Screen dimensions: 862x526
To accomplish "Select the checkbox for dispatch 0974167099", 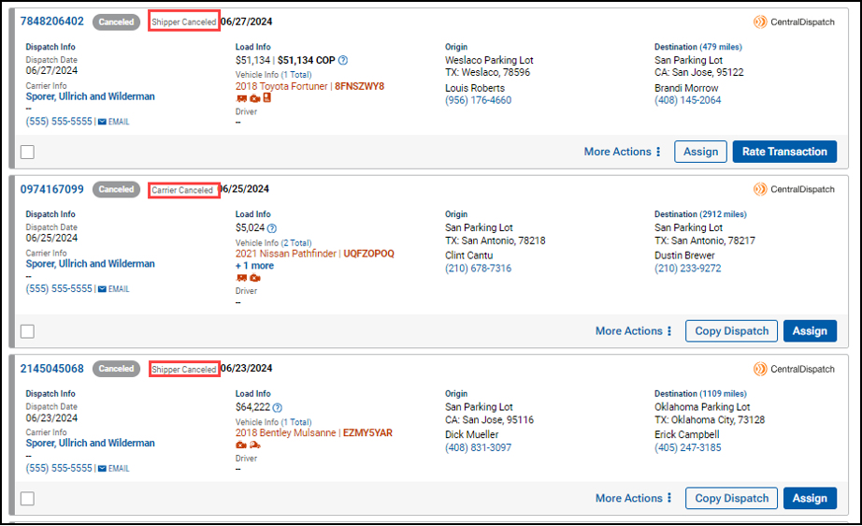I will coord(27,331).
